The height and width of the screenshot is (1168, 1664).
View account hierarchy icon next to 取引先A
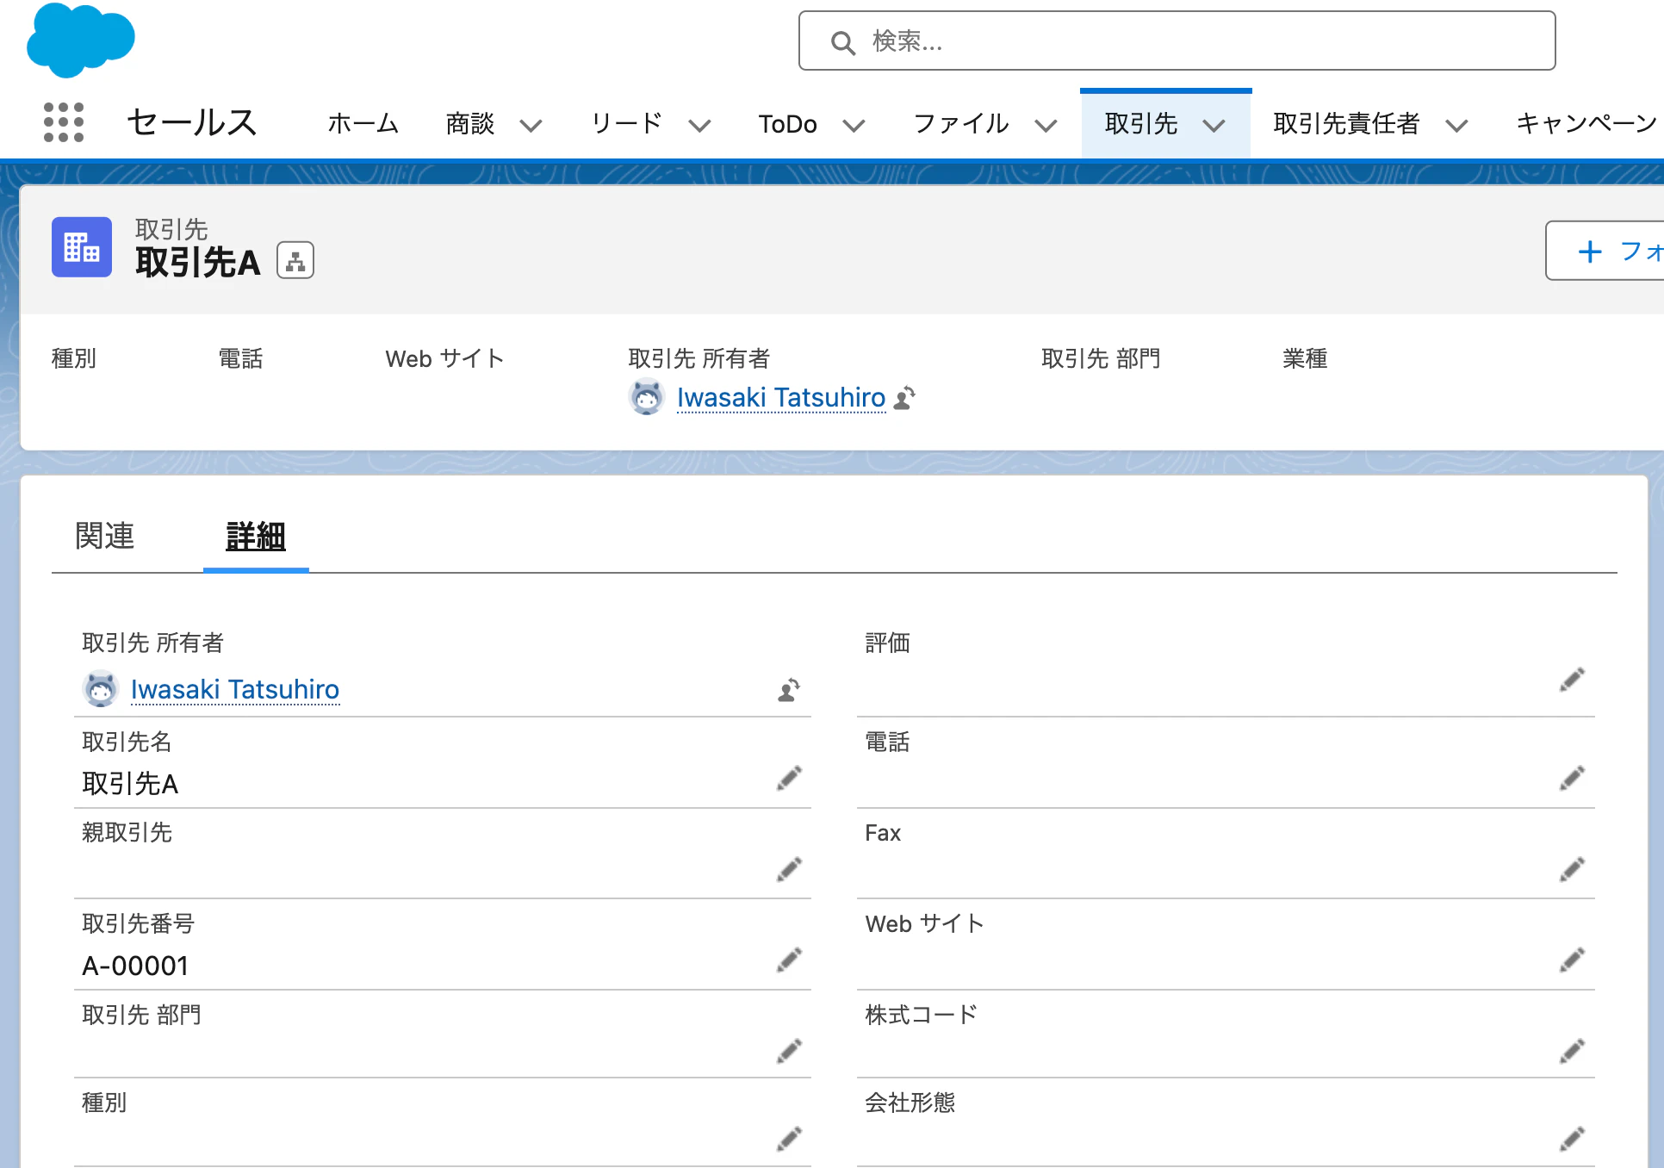(295, 261)
